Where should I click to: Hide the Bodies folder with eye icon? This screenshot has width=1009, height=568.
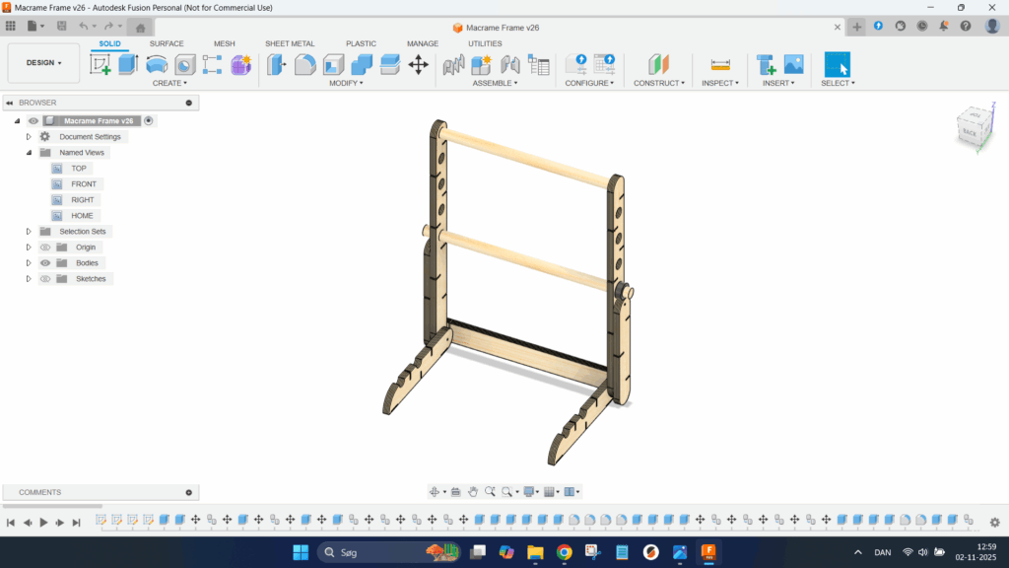click(x=45, y=263)
